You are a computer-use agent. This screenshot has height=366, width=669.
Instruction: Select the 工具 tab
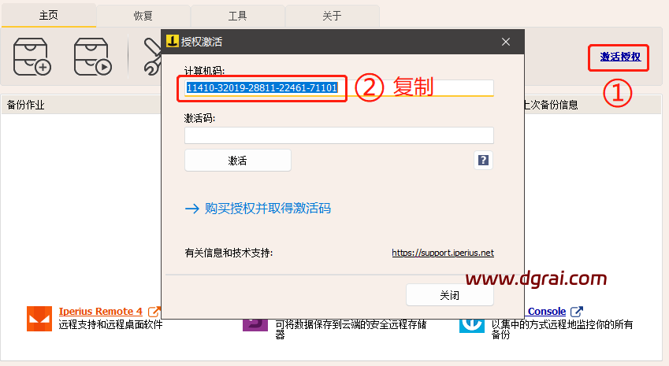238,16
